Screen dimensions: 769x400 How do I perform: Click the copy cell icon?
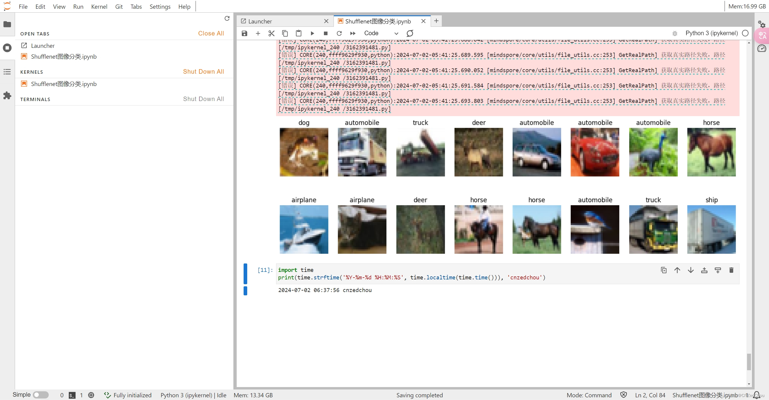point(663,270)
